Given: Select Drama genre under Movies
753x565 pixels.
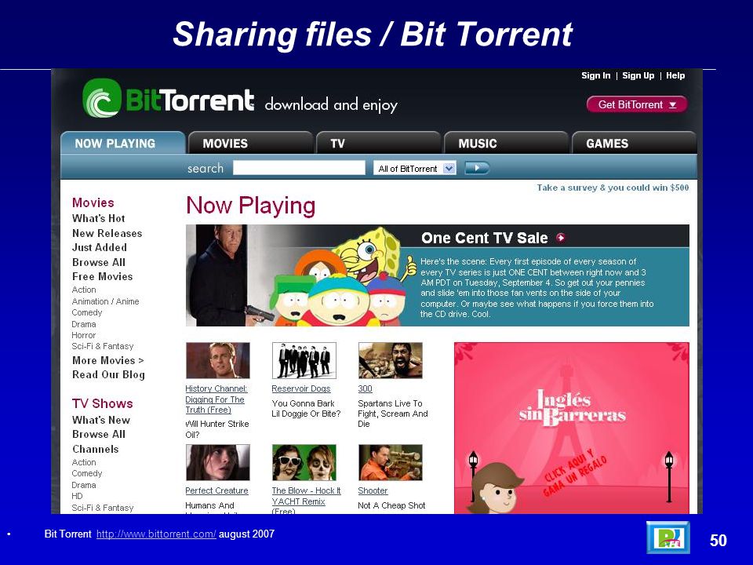Looking at the screenshot, I should click(x=84, y=324).
